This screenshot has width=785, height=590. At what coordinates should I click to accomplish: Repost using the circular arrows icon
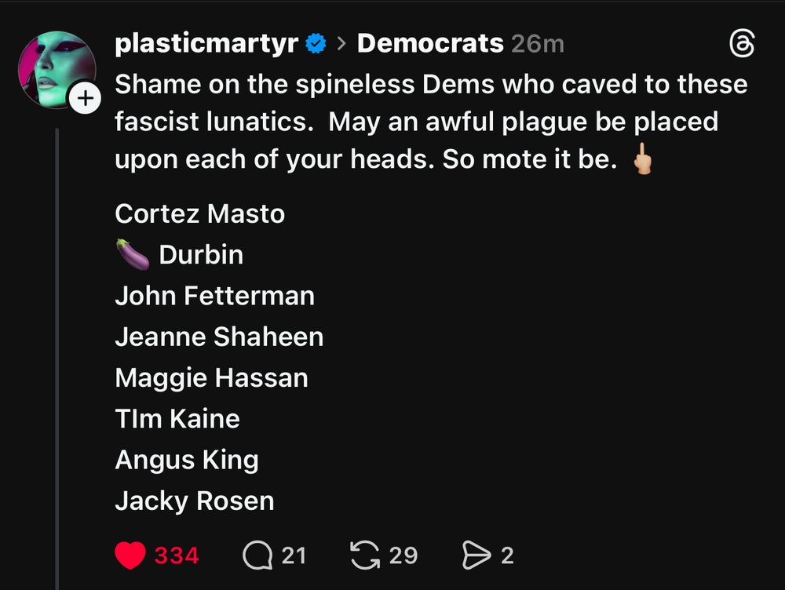tap(363, 556)
